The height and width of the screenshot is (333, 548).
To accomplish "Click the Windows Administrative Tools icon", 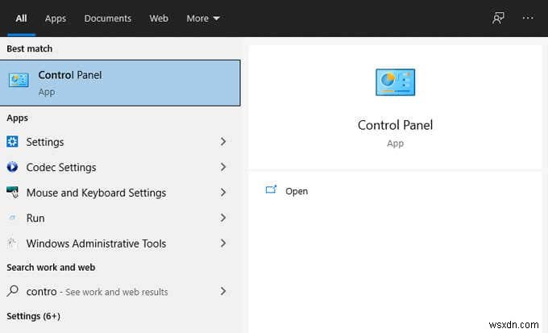I will tap(12, 244).
